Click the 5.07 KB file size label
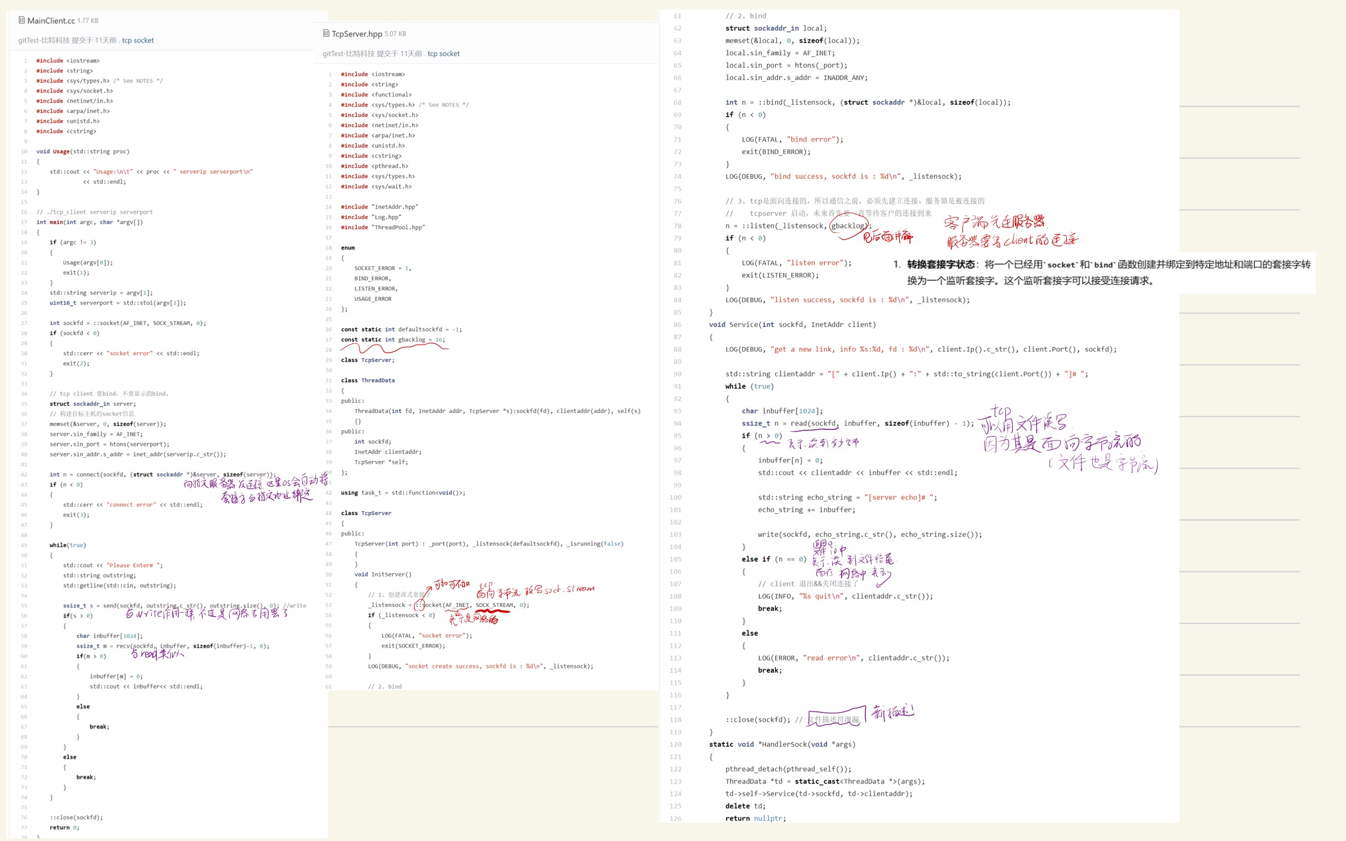This screenshot has height=841, width=1346. pos(395,34)
